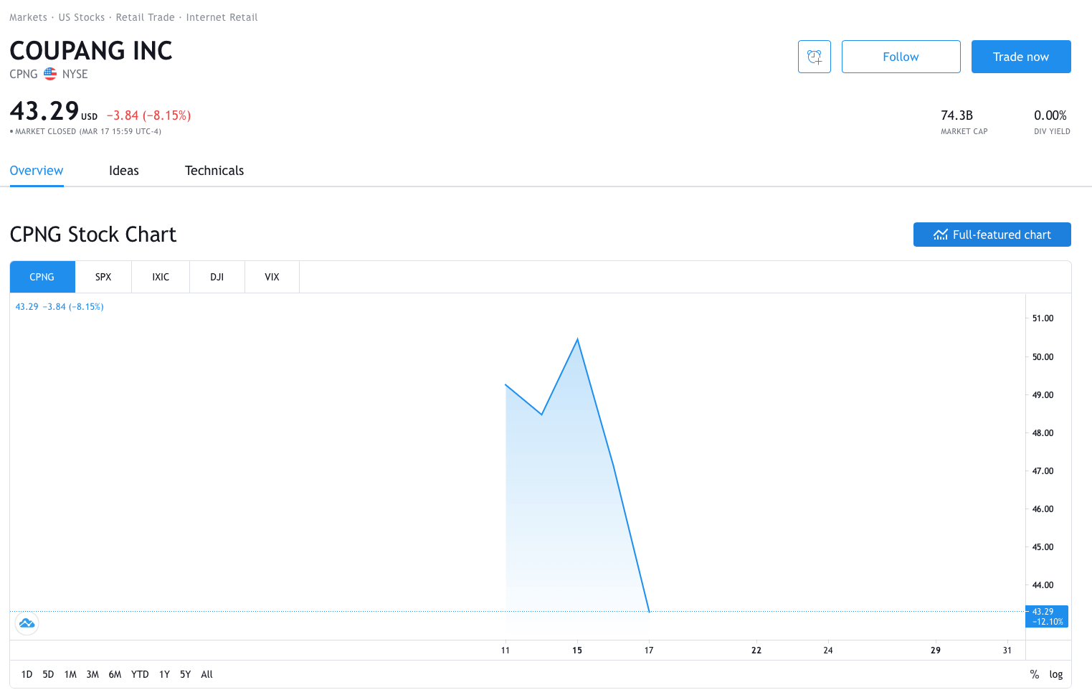The width and height of the screenshot is (1092, 700).
Task: Set chart range to 6M
Action: point(115,674)
